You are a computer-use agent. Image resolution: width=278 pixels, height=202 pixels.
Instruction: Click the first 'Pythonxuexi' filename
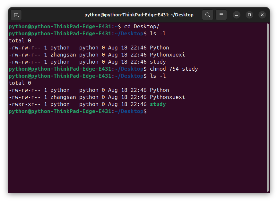(167, 55)
